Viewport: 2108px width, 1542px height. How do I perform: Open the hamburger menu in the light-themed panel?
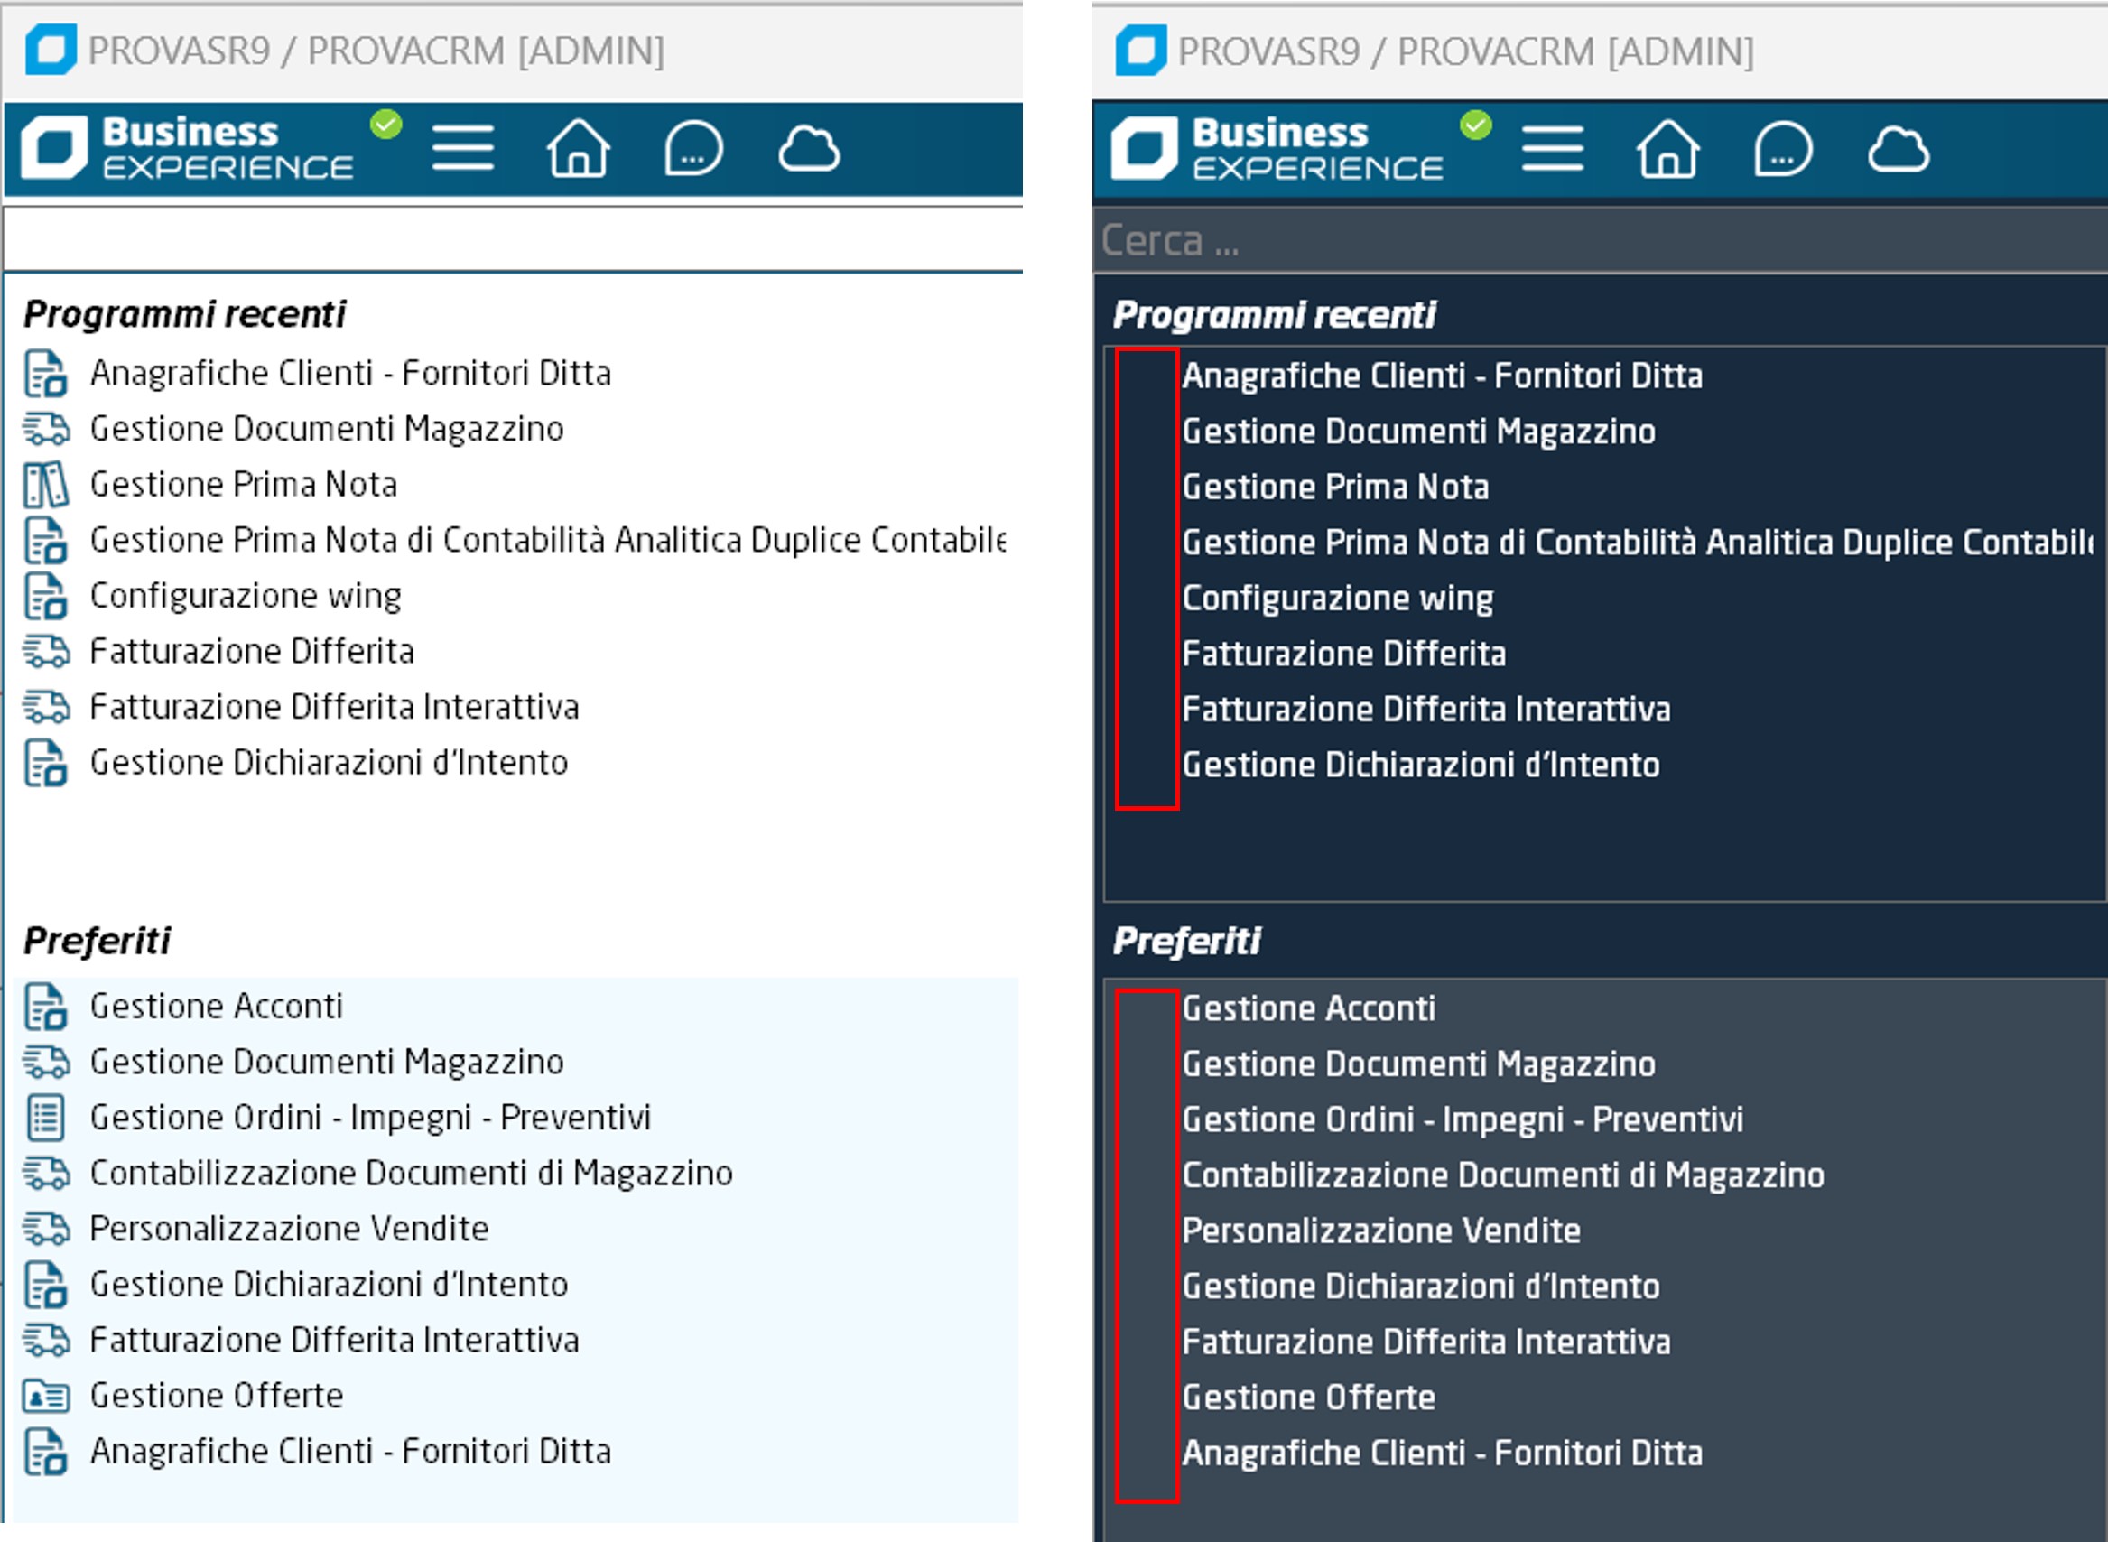tap(463, 149)
